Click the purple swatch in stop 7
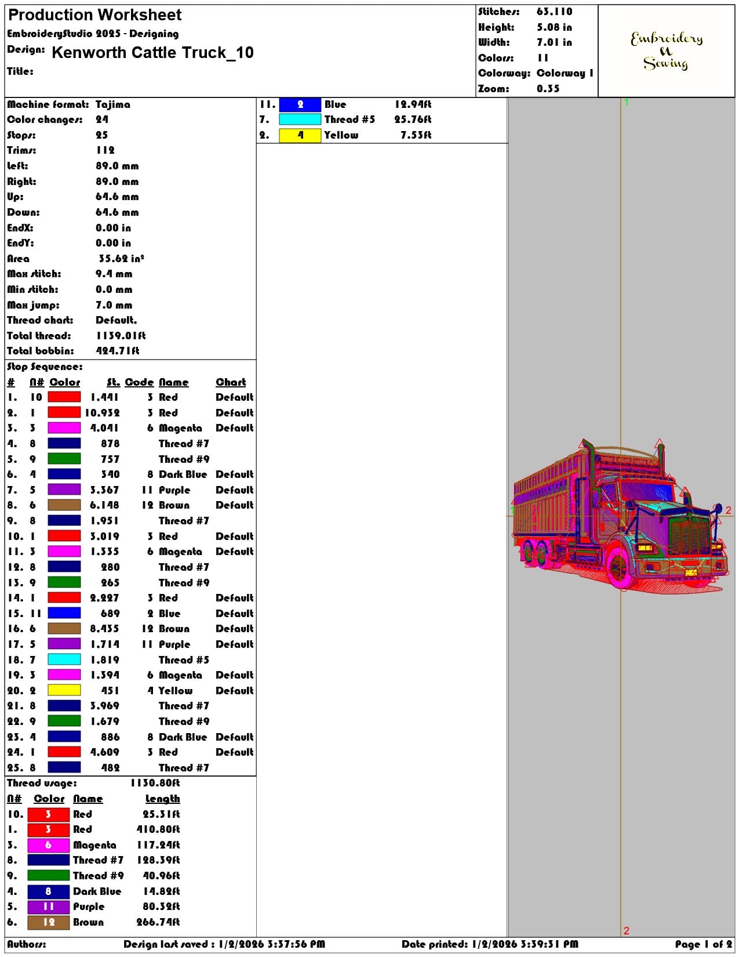 pyautogui.click(x=64, y=490)
